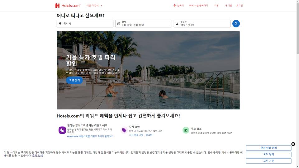This screenshot has height=168, width=299.
Task: Click the 쿠키 정책 link
Action: [x=37, y=156]
